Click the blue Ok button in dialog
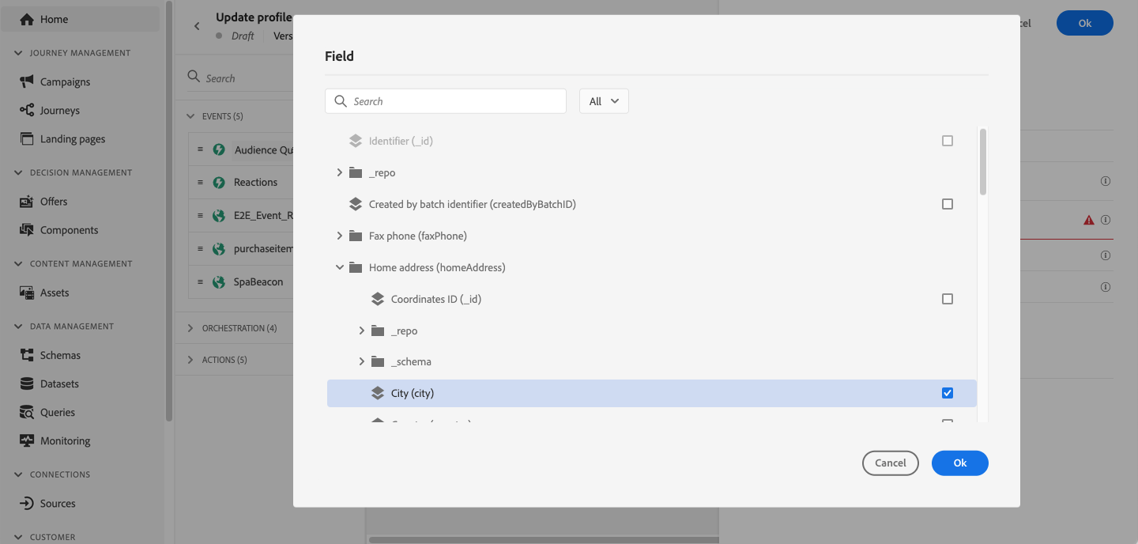The image size is (1138, 544). [960, 463]
